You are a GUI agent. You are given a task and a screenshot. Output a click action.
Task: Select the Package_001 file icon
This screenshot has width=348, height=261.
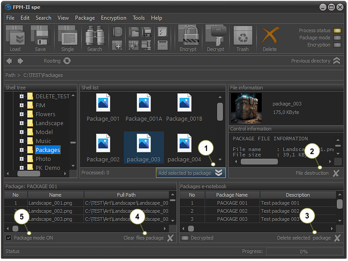(103, 103)
